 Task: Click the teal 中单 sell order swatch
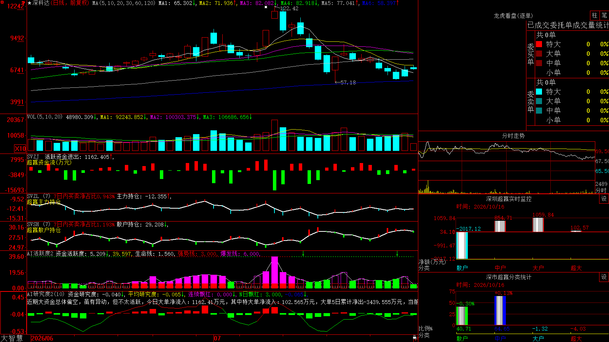pyautogui.click(x=539, y=111)
